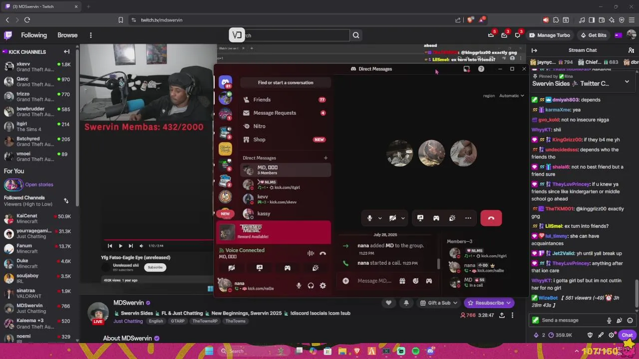Open gift icon in Discord message bar

click(x=402, y=281)
